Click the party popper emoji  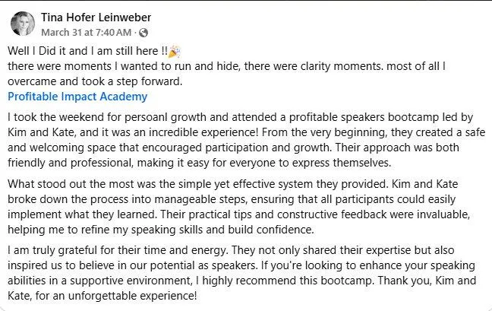pos(174,52)
